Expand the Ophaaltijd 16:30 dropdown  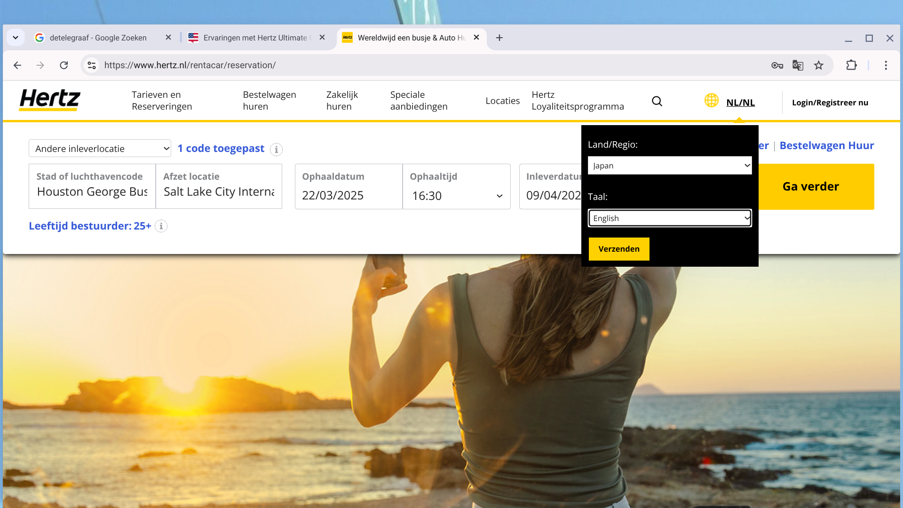pyautogui.click(x=457, y=196)
